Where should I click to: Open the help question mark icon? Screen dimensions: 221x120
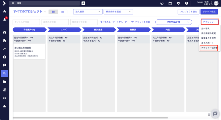click(x=186, y=3)
